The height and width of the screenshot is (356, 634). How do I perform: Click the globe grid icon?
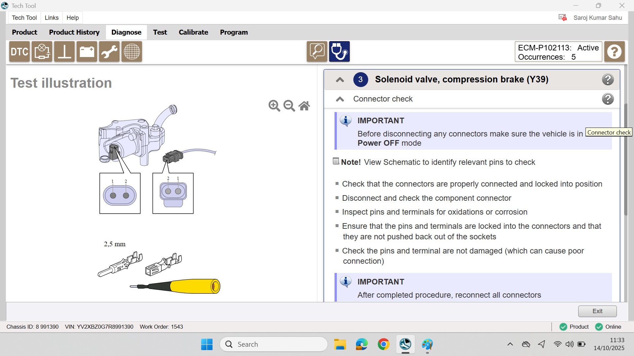(x=131, y=52)
